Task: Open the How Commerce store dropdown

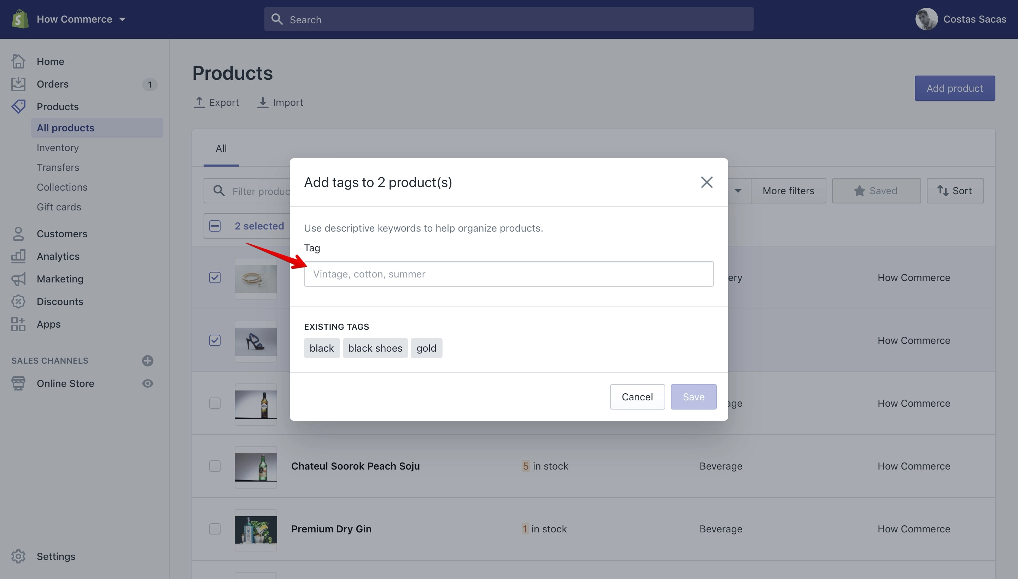Action: coord(81,19)
